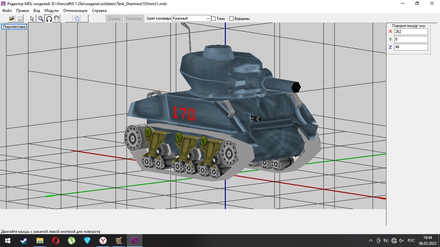Viewport: 440px width, 247px height.
Task: Click the Поворот вокруг оси label
Action: click(x=409, y=26)
